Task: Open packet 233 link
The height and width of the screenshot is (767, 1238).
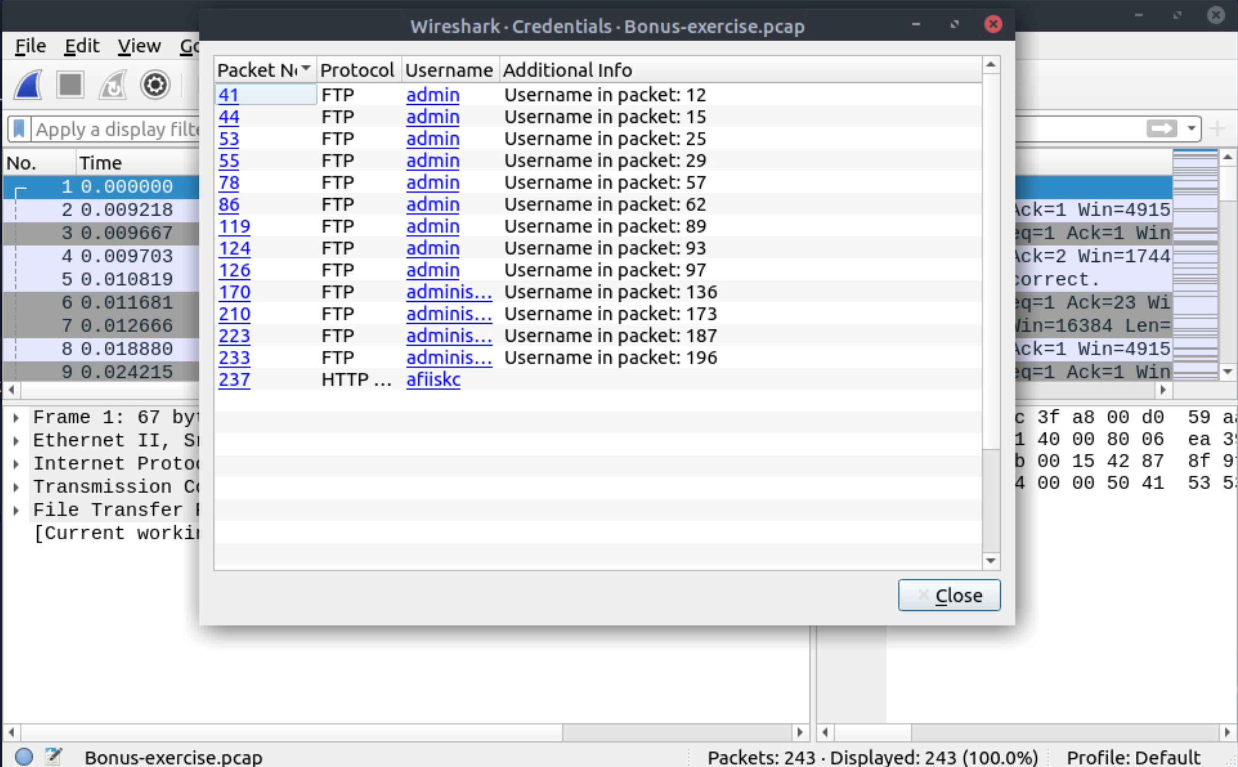Action: [x=234, y=358]
